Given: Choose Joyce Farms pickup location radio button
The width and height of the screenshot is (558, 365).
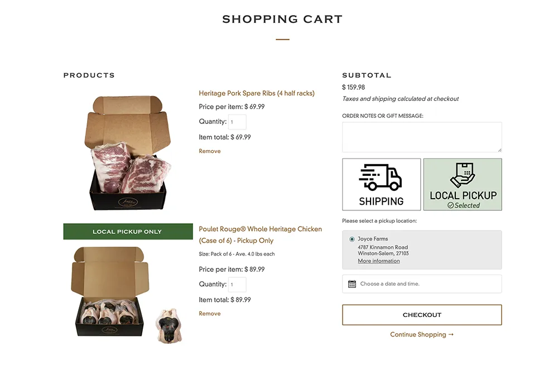Looking at the screenshot, I should pos(352,239).
